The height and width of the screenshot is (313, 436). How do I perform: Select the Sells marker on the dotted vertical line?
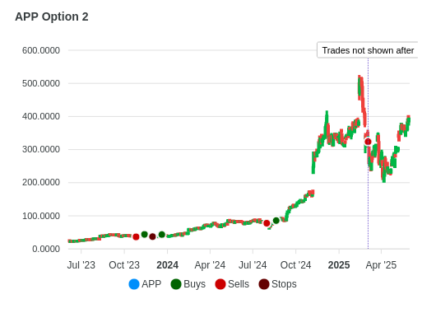point(368,142)
